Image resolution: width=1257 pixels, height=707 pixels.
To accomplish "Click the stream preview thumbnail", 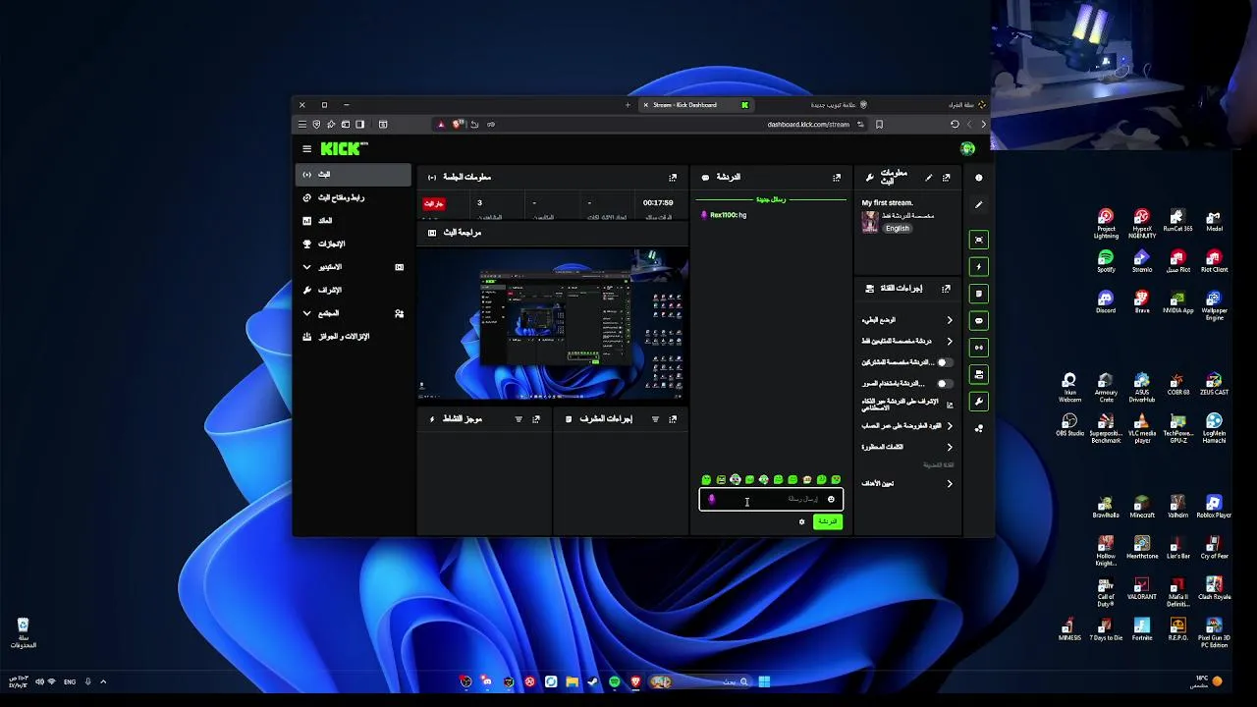I will click(x=552, y=324).
